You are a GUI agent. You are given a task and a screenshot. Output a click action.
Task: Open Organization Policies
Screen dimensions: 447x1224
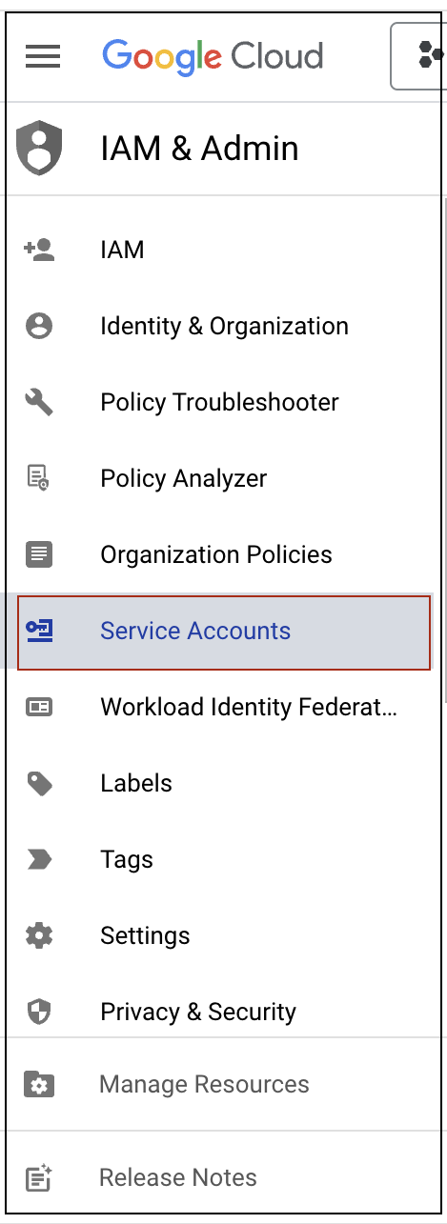pyautogui.click(x=218, y=554)
